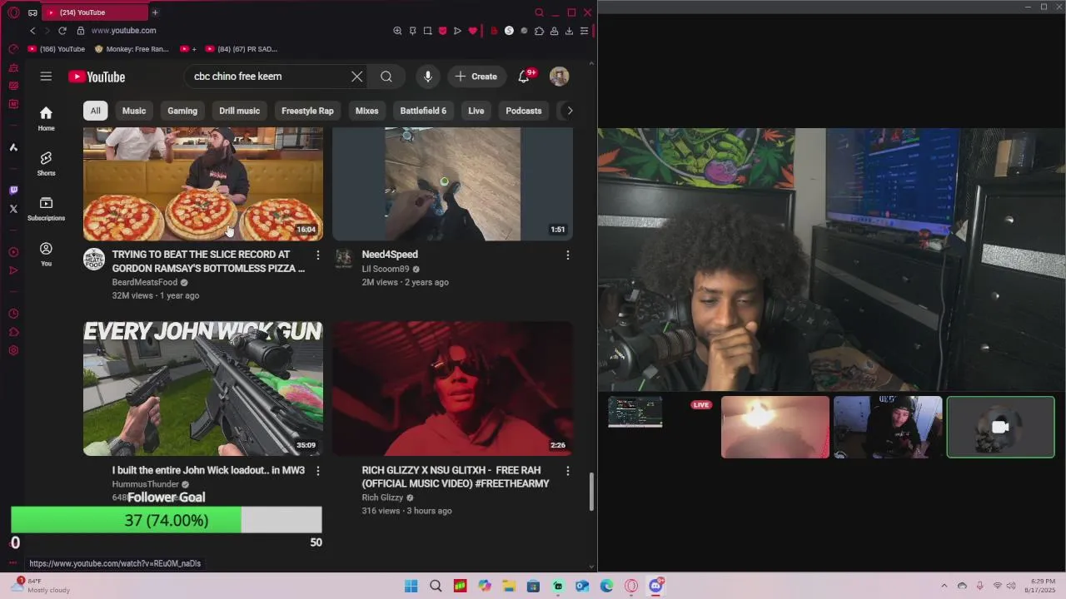Screen dimensions: 1066x599
Task: Open the YouTube guide hamburger menu
Action: 46,77
